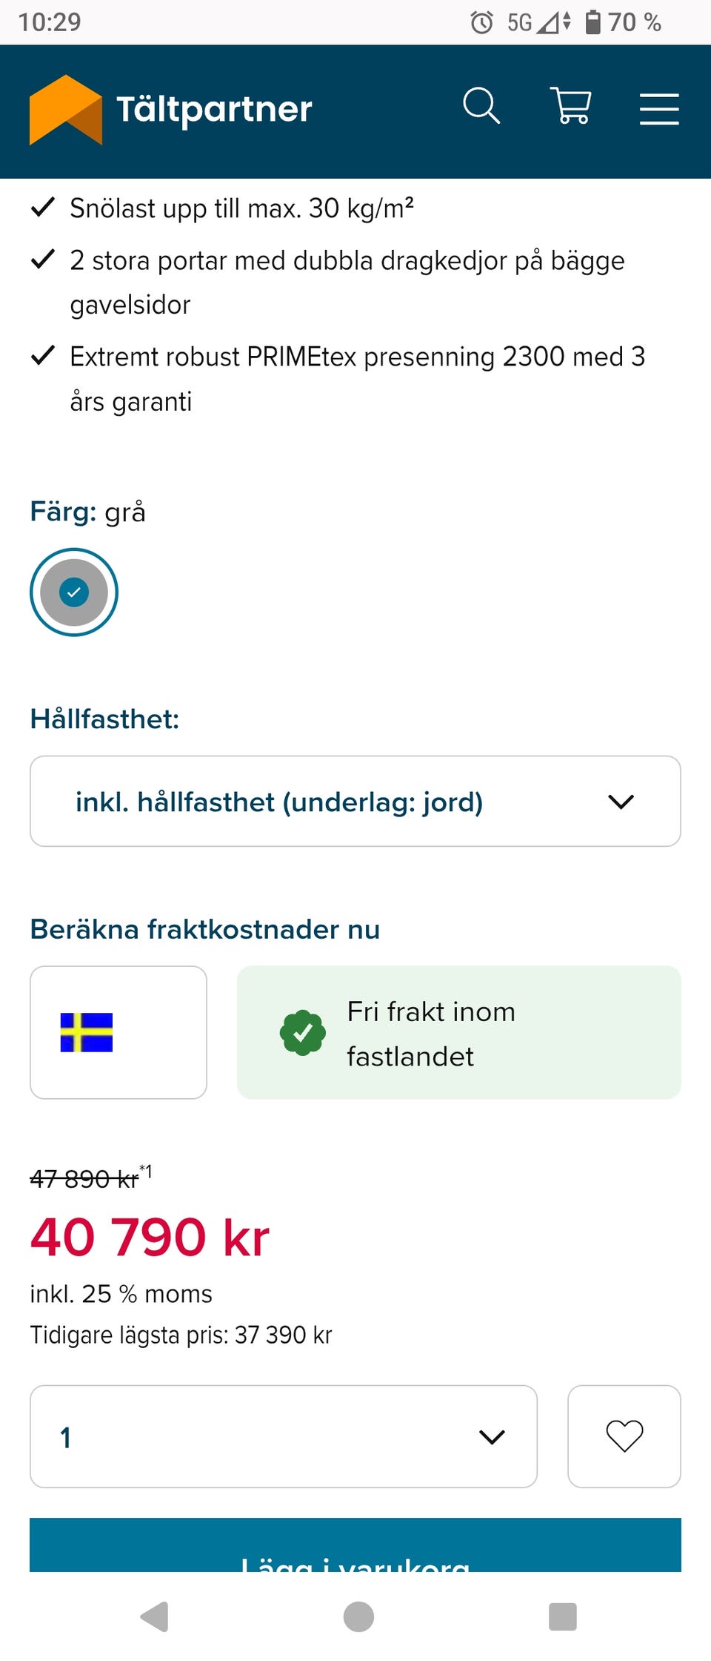
Task: Tap the Android home navigation button
Action: coord(358,1617)
